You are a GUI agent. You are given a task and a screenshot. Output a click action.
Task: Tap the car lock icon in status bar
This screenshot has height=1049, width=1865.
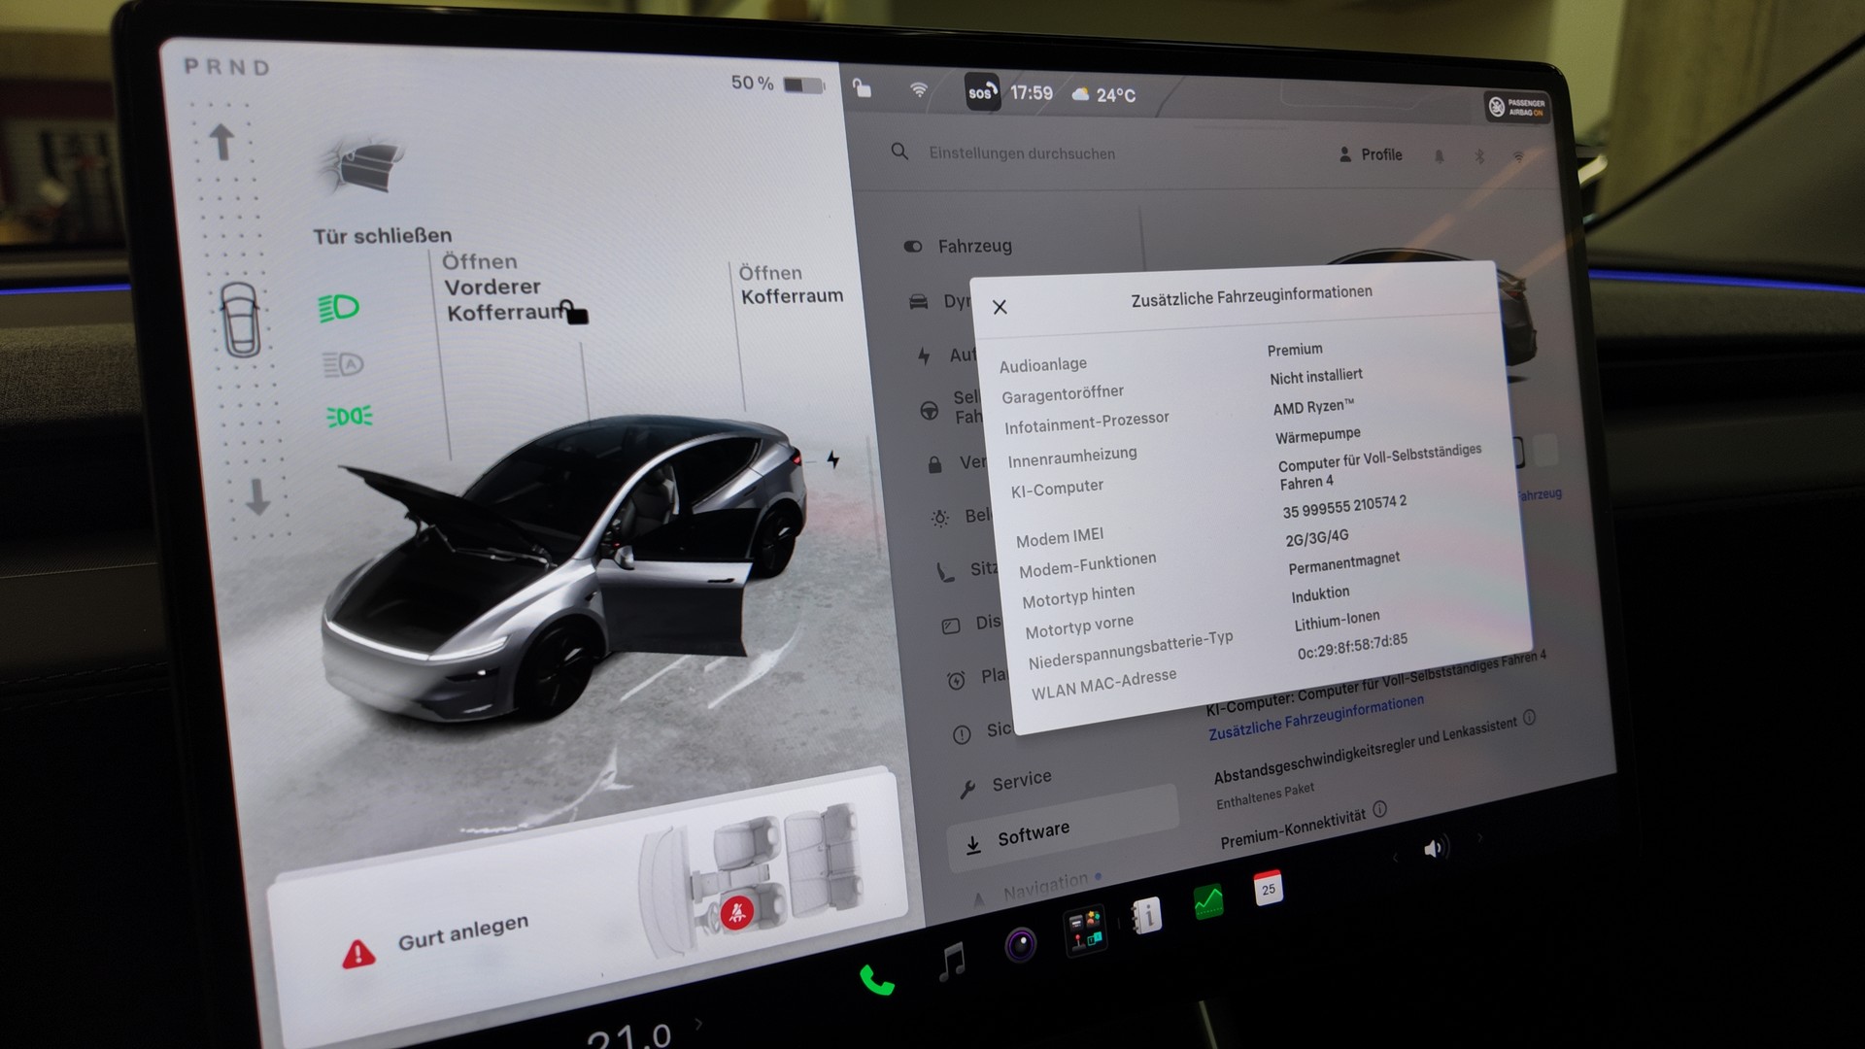click(862, 89)
